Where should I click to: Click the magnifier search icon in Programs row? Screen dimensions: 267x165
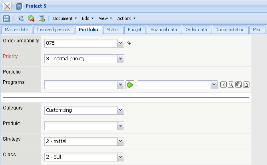[231, 85]
